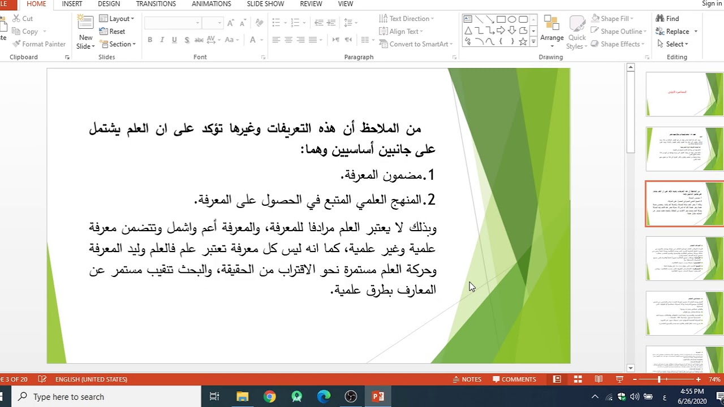The height and width of the screenshot is (407, 724).
Task: Click the Numbering list icon
Action: pos(294,23)
